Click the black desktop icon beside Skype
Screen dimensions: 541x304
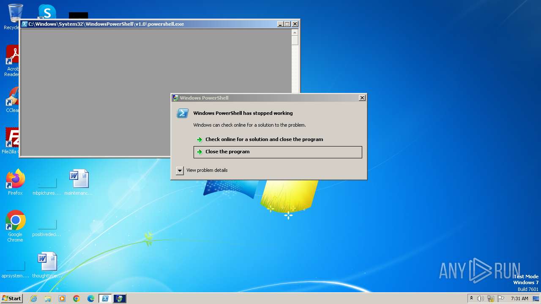(78, 15)
